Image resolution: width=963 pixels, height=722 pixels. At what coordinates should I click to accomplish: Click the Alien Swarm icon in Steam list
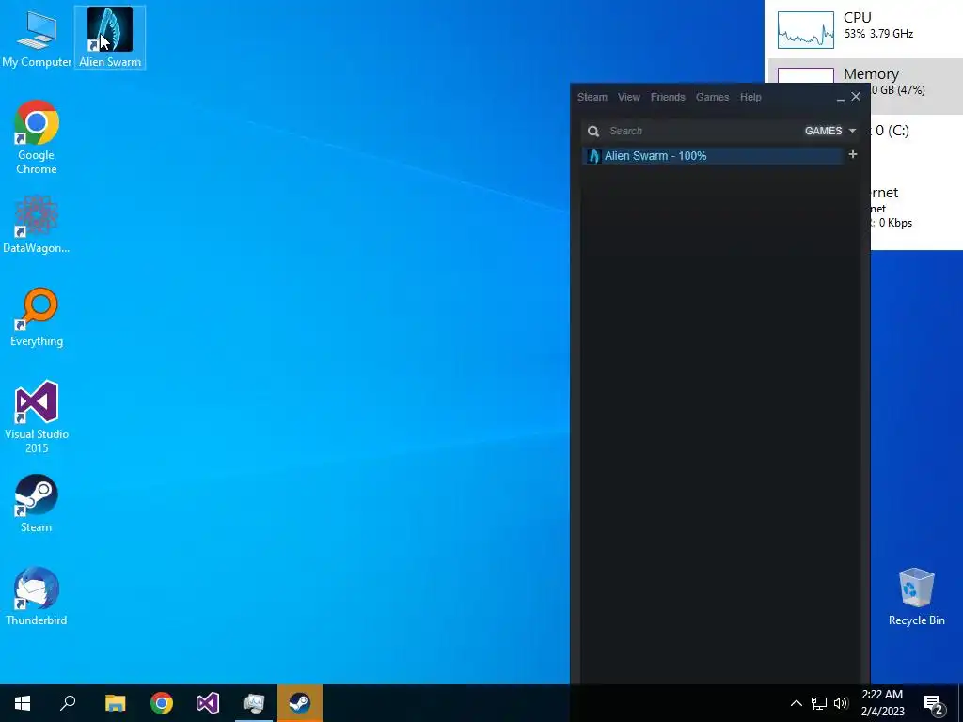593,156
